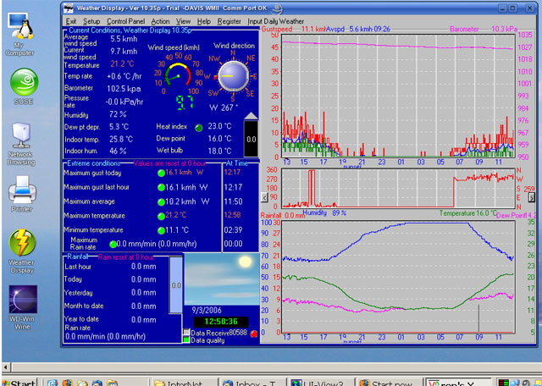Open the Exit menu
Viewport: 542px width, 386px height.
71,21
